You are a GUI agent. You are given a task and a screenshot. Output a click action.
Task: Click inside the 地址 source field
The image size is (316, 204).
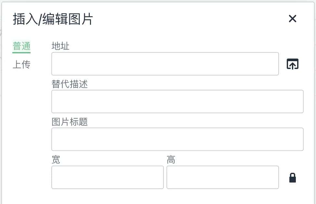click(x=165, y=64)
